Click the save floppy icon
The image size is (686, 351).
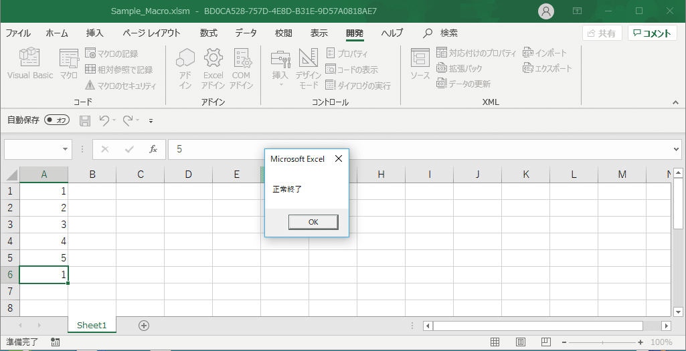85,120
